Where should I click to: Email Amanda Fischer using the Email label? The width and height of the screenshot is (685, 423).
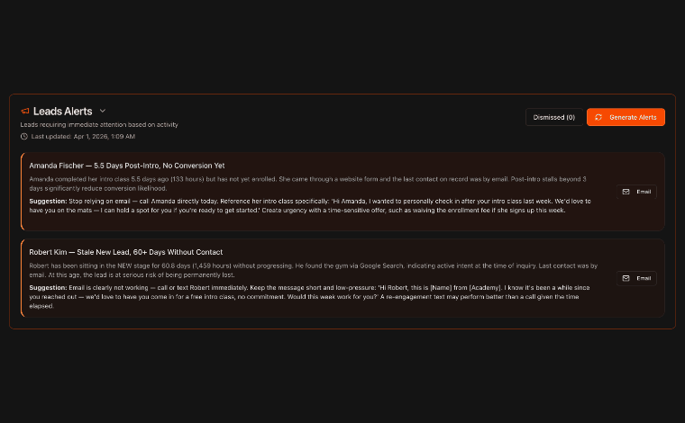(644, 192)
